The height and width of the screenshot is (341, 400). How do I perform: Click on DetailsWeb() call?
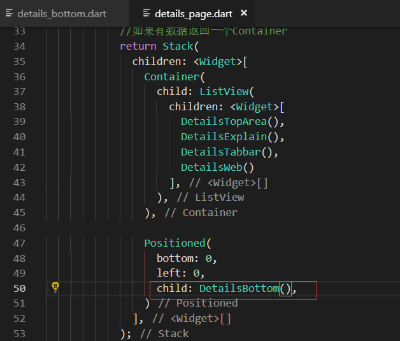217,168
